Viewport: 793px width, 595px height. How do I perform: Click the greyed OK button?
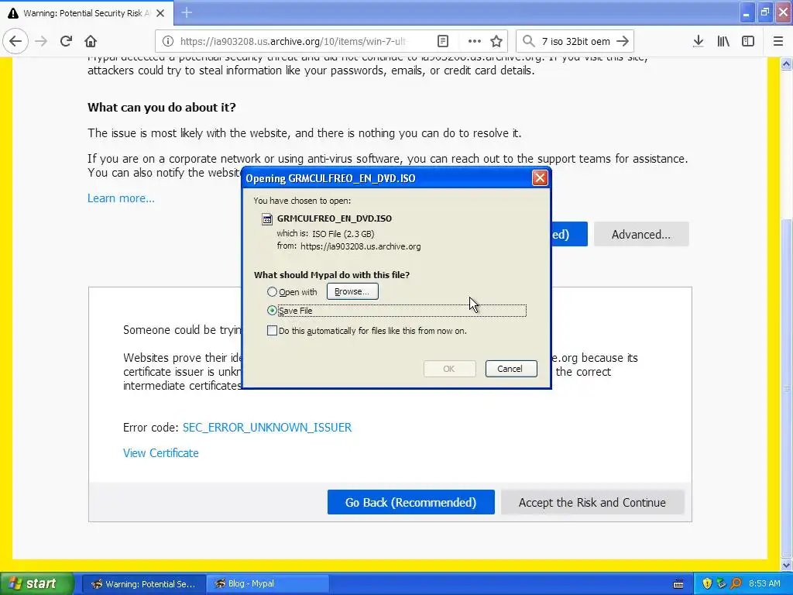pos(449,369)
